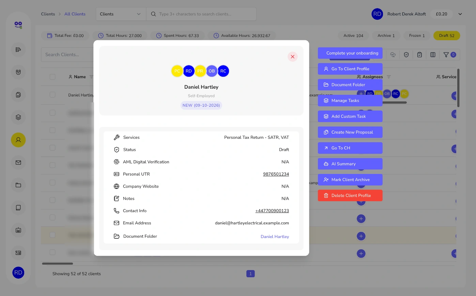Open the Daniel Hartley document folder link
Screen dimensions: 476x296
point(275,237)
